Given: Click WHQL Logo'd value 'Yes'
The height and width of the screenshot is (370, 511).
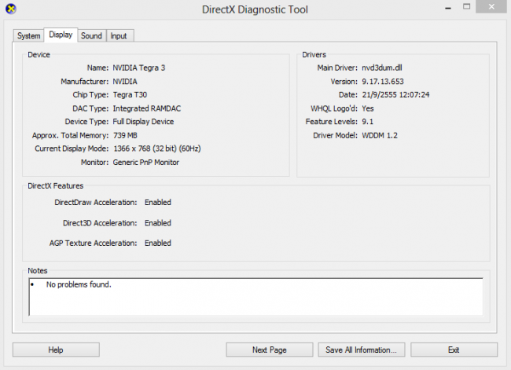Looking at the screenshot, I should (368, 108).
